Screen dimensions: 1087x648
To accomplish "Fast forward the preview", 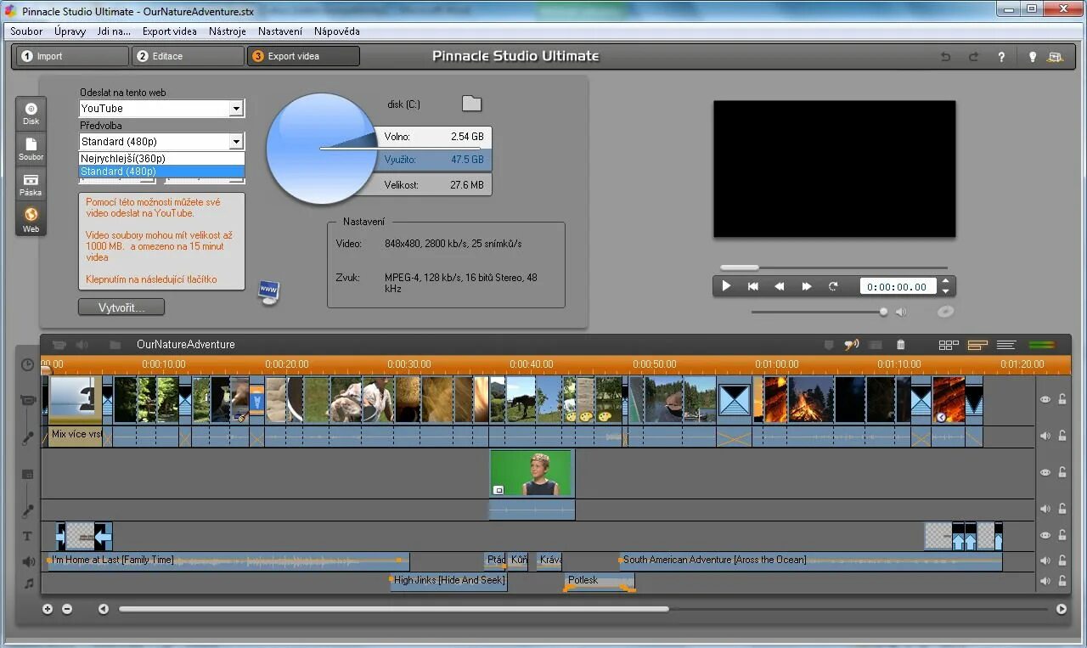I will click(x=807, y=286).
